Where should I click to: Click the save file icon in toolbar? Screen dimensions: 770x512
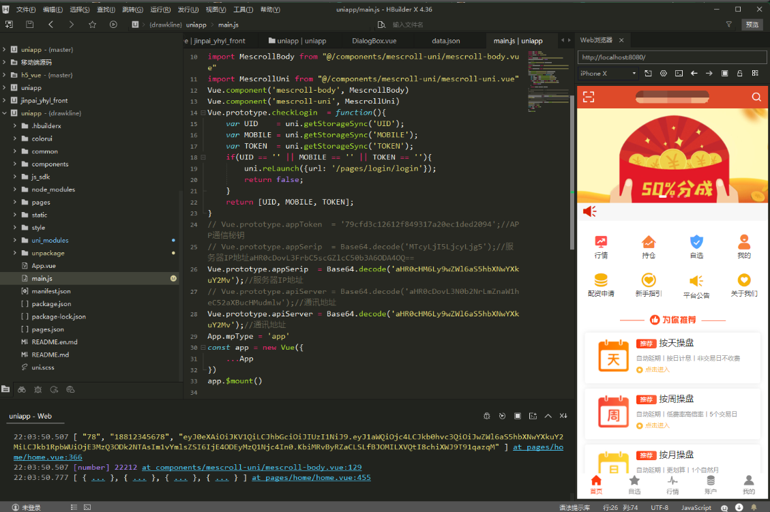pyautogui.click(x=29, y=25)
